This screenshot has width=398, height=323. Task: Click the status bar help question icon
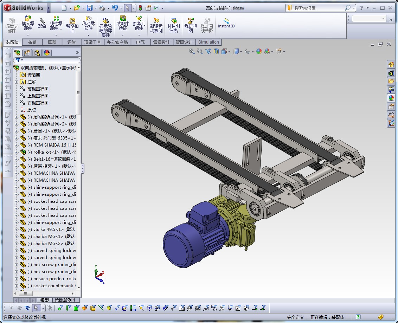(x=358, y=317)
